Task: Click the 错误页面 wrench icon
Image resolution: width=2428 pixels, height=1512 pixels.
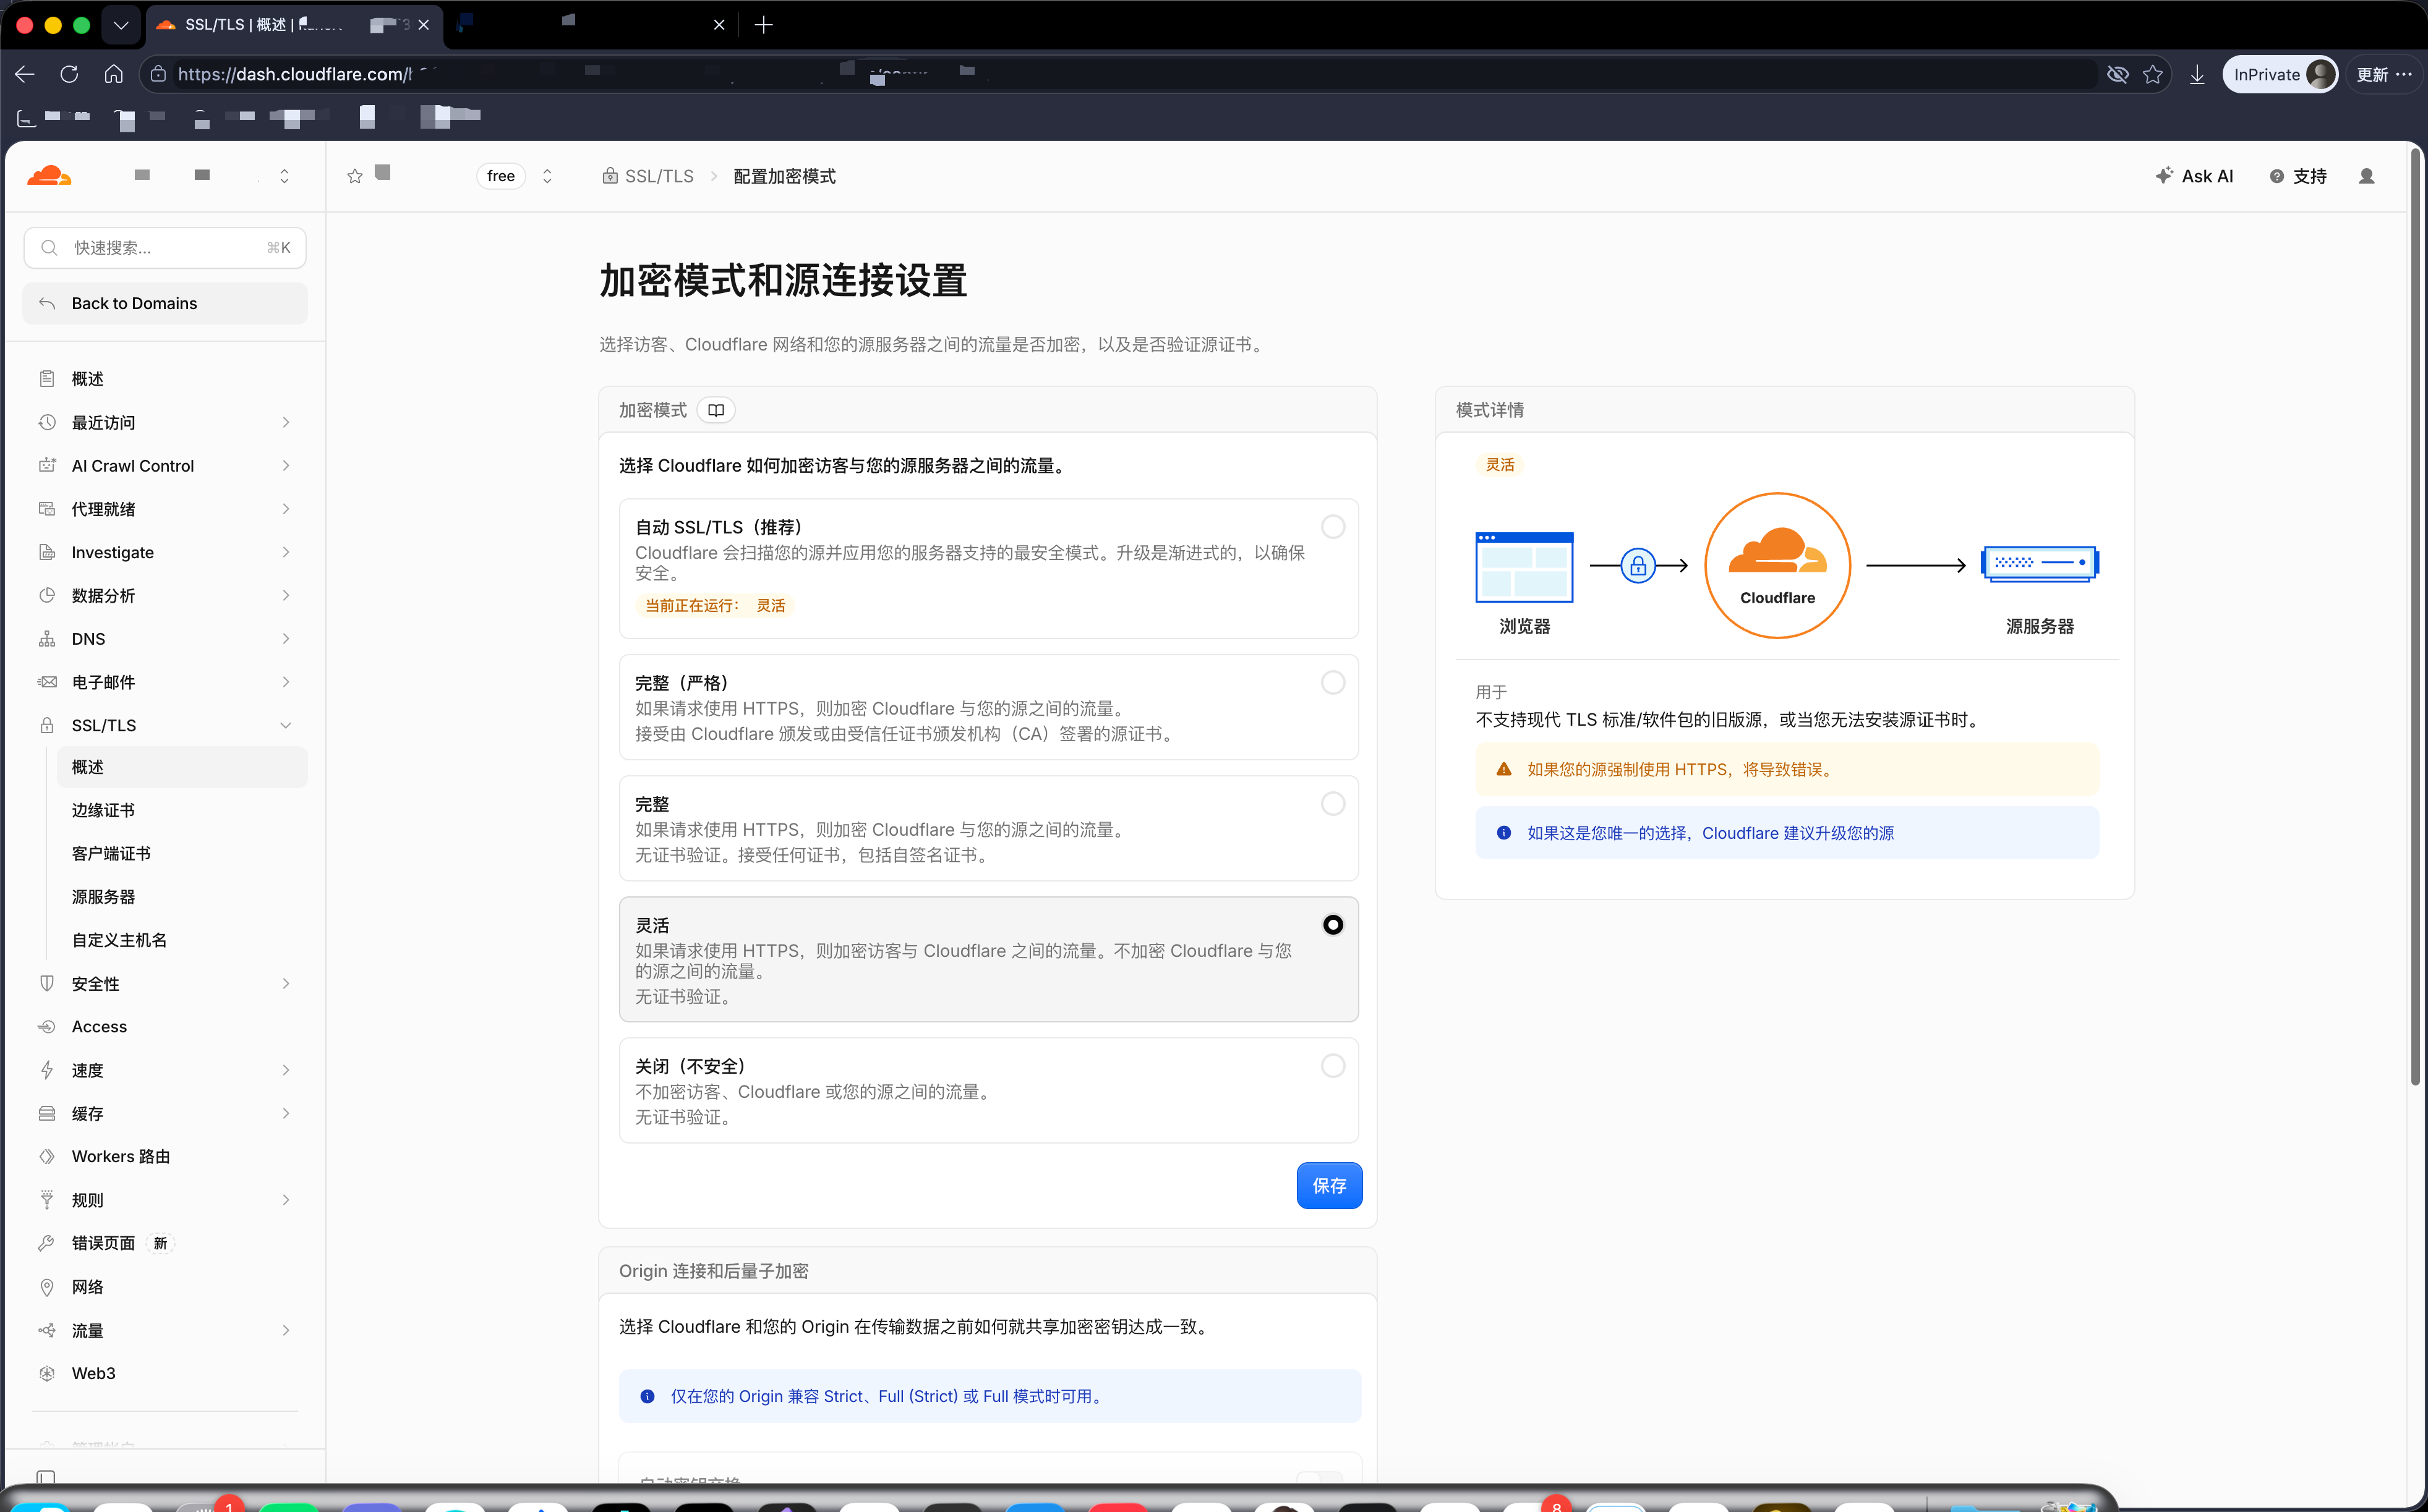Action: point(47,1243)
